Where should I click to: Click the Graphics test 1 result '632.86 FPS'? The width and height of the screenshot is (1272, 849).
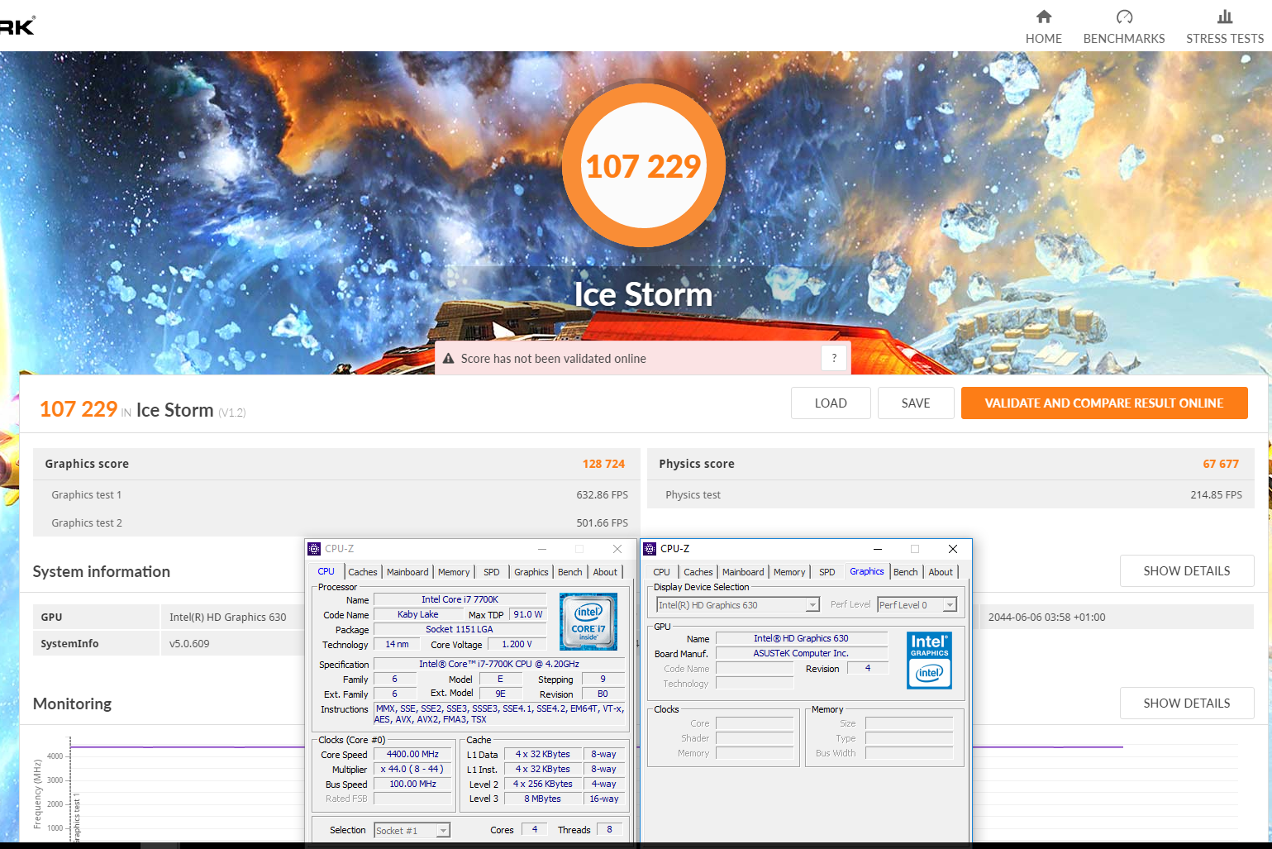pos(602,495)
